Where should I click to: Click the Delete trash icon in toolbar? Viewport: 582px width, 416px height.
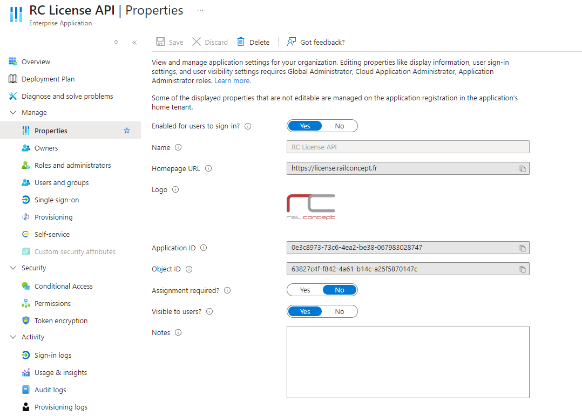(241, 42)
